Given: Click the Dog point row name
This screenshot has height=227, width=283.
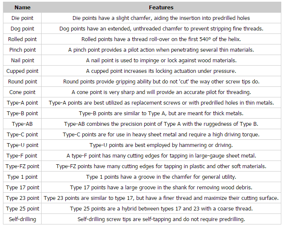Looking at the screenshot, I should point(22,29).
